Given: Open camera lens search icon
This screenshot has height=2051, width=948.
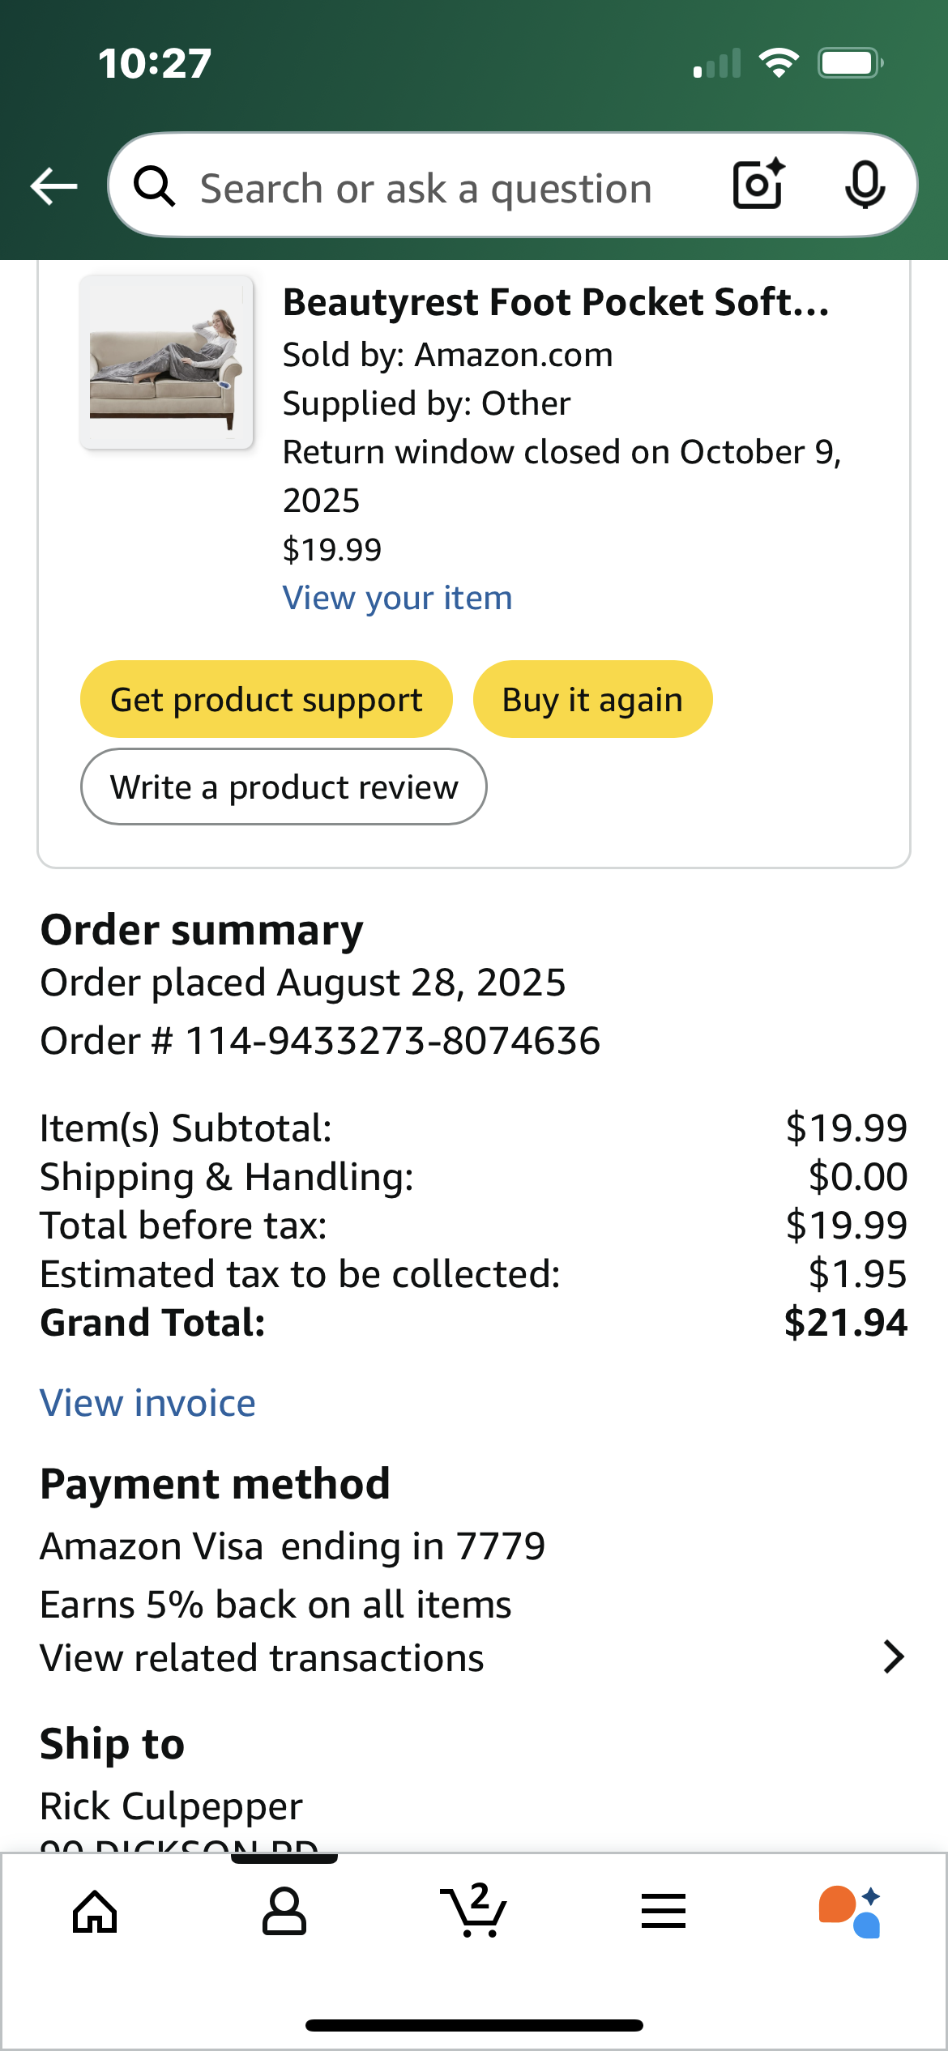Looking at the screenshot, I should pos(759,185).
